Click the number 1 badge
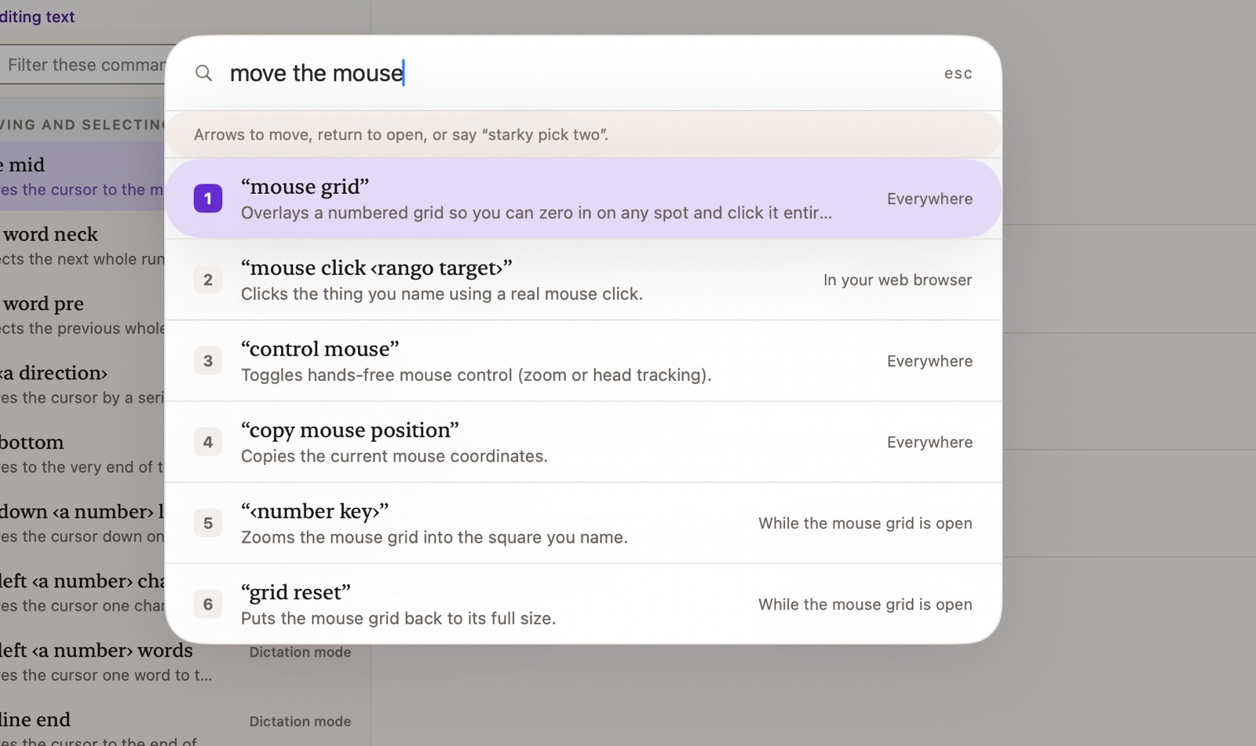 tap(208, 199)
